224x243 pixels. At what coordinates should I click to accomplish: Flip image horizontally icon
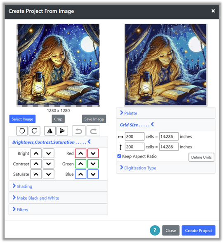click(50, 131)
